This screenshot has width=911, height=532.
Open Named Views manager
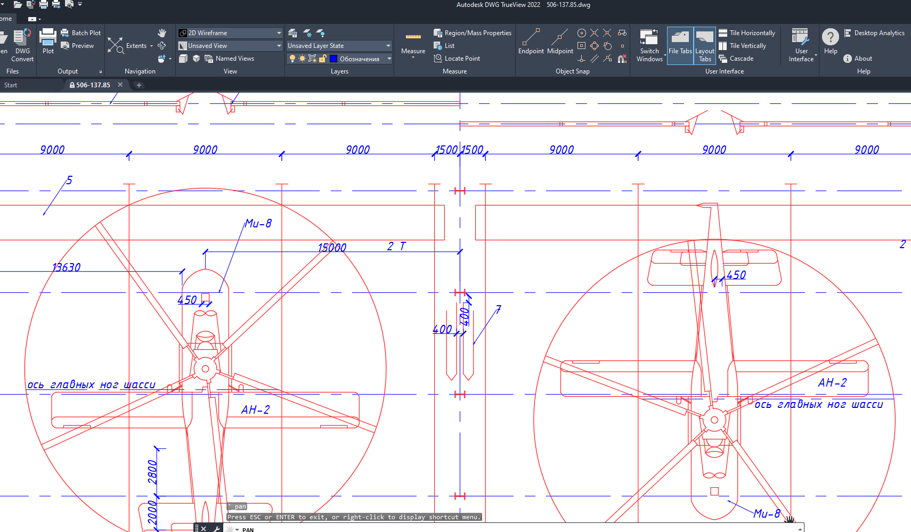tap(230, 59)
